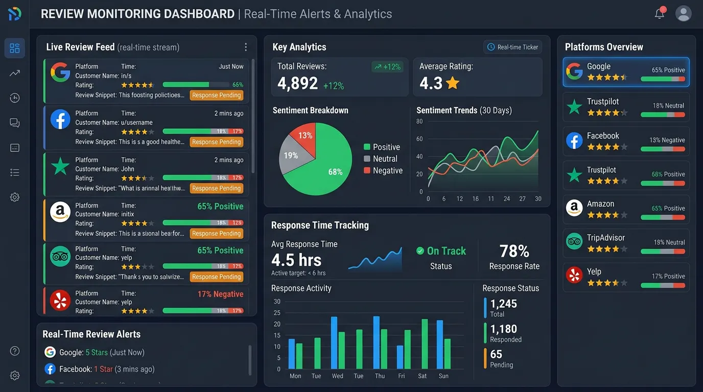The image size is (703, 392).
Task: Open the message card sidebar icon
Action: coord(15,148)
